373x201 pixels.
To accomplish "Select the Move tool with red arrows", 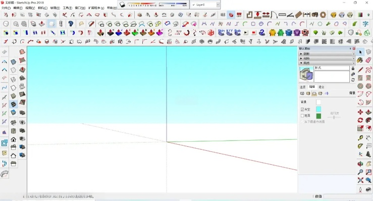I will click(360, 112).
